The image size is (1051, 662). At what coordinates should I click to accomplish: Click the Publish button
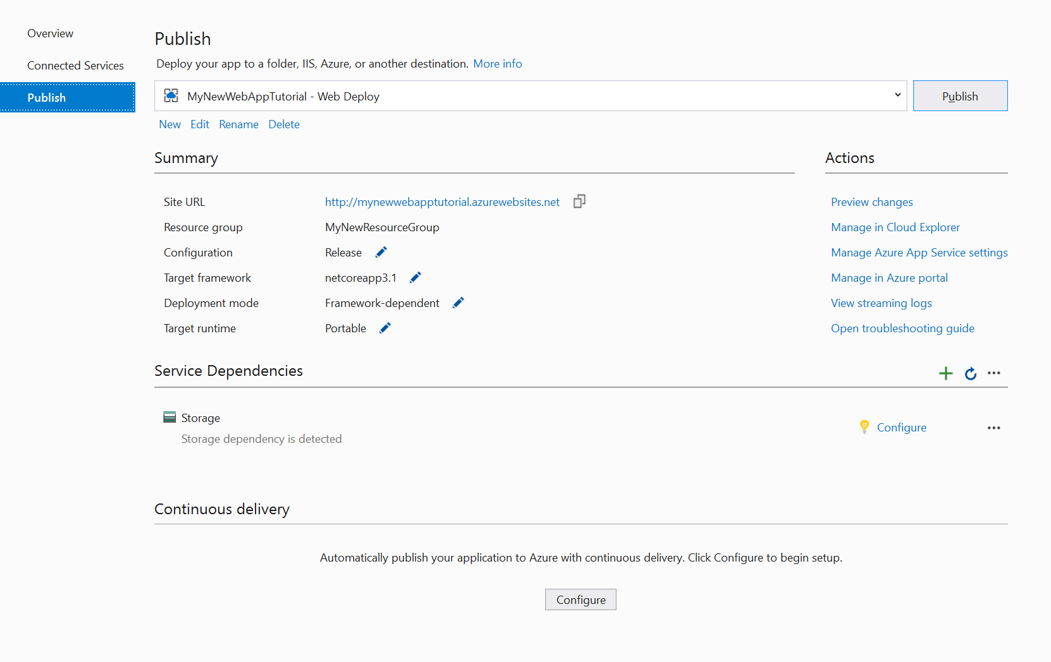[x=959, y=95]
